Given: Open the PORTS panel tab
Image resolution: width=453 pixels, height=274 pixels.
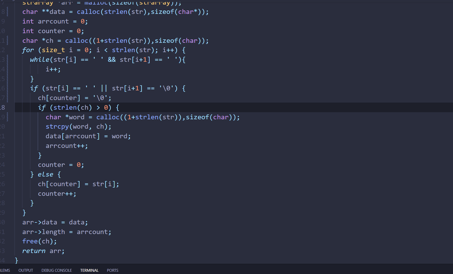Looking at the screenshot, I should point(112,270).
